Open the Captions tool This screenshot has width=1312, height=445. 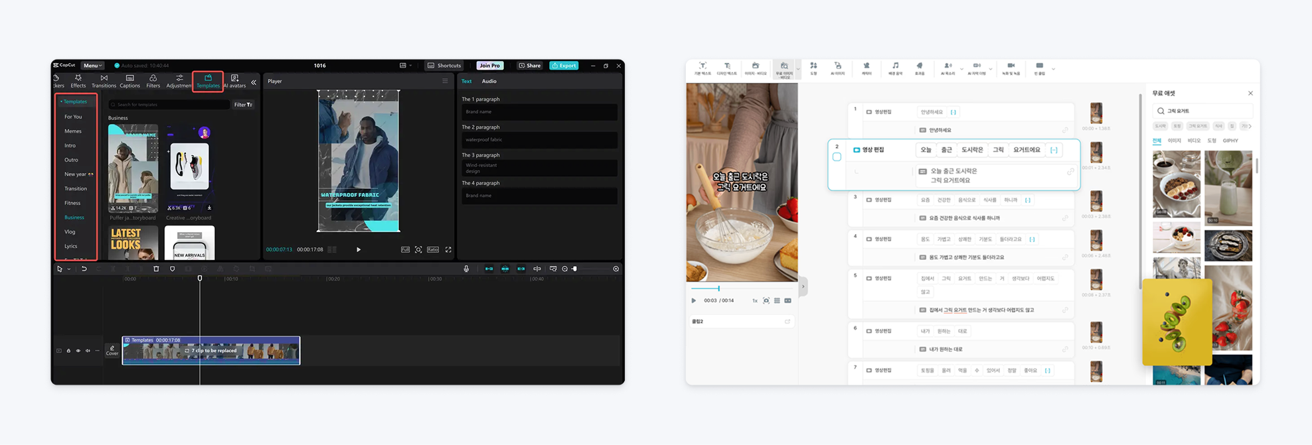point(129,81)
